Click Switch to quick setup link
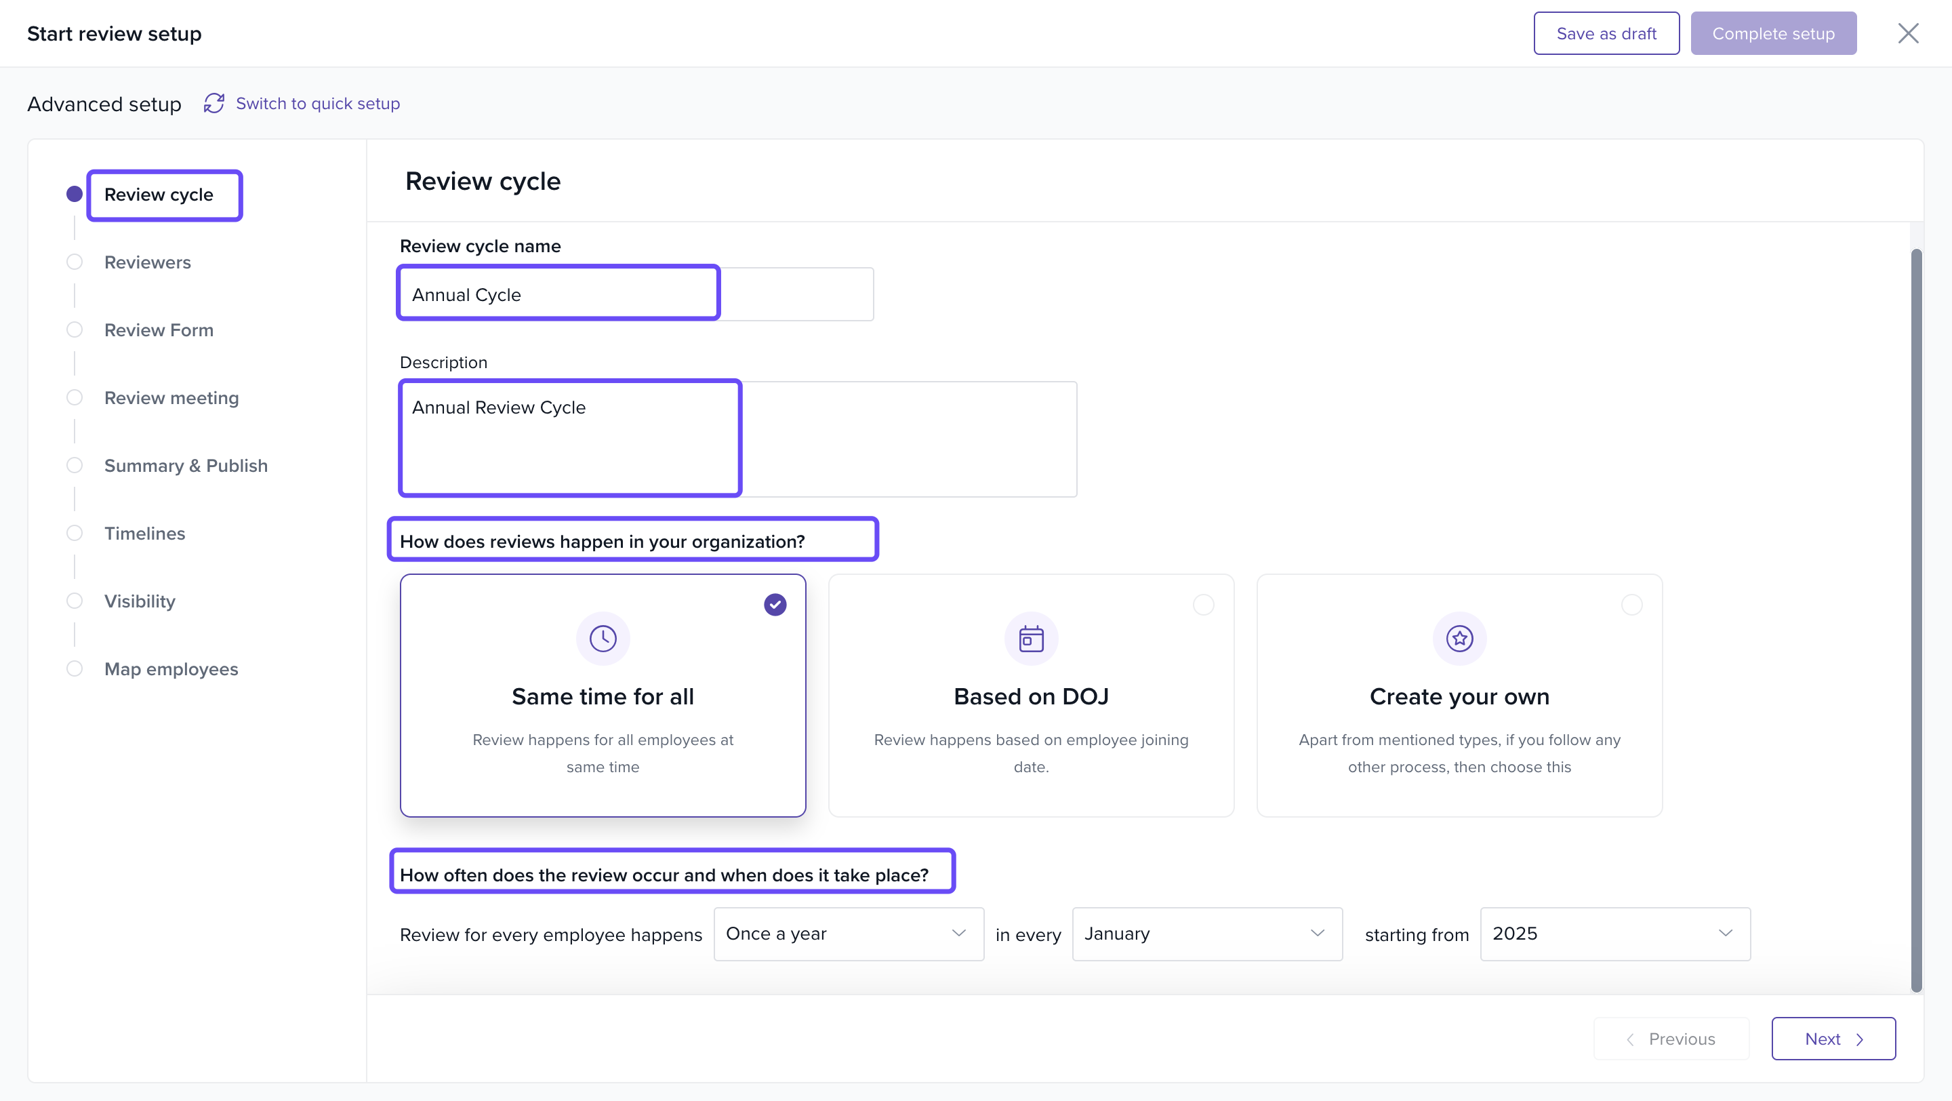Screen dimensions: 1952x1101 click(x=317, y=103)
